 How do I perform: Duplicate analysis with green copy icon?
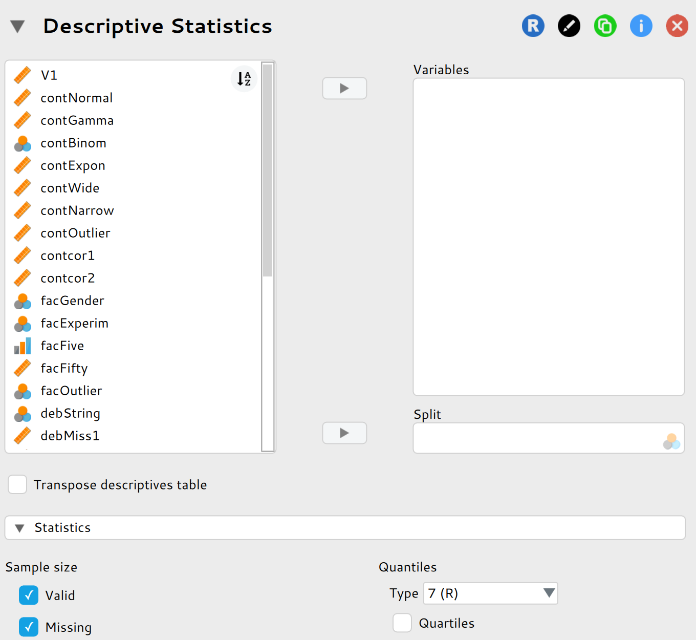point(605,26)
